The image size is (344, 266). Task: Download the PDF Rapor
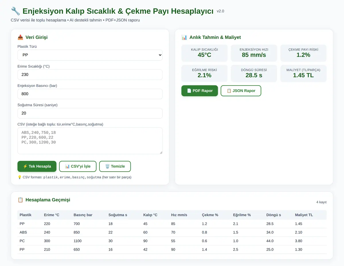200,91
